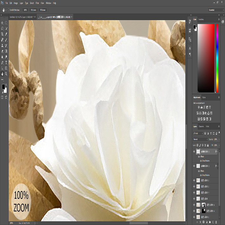Toggle Scroll All Windows checkbox
The image size is (225, 225).
(9, 10)
